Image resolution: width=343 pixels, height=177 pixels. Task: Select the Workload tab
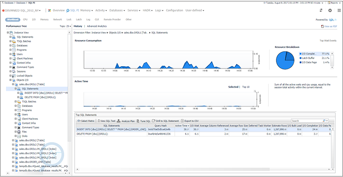[x=13, y=20]
